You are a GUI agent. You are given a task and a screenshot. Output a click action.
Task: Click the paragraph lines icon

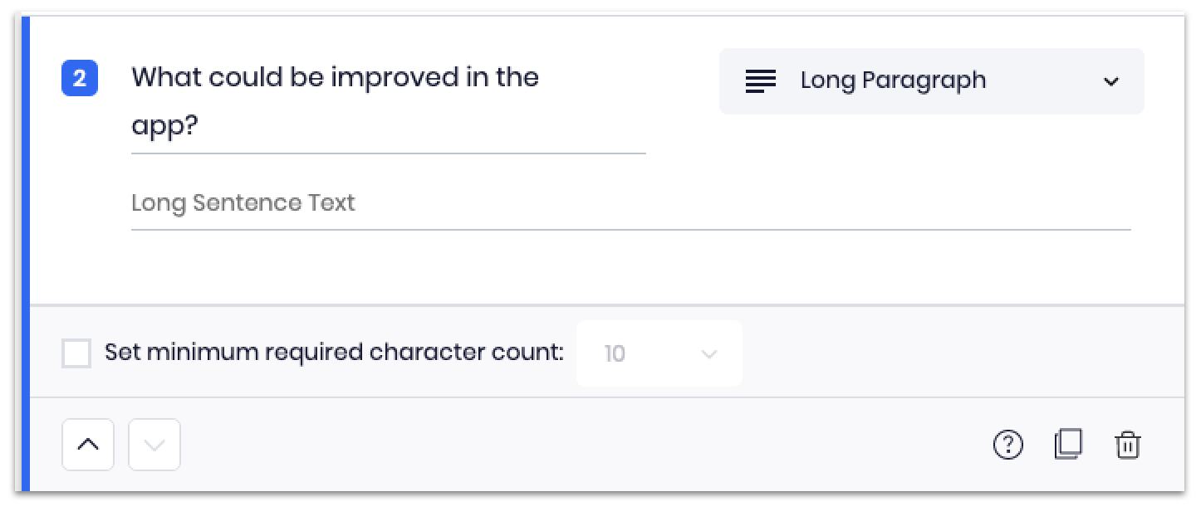[x=761, y=80]
